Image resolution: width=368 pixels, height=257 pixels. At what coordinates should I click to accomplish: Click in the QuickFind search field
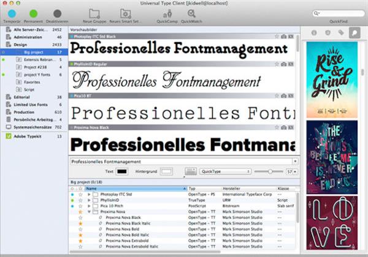[x=339, y=13]
